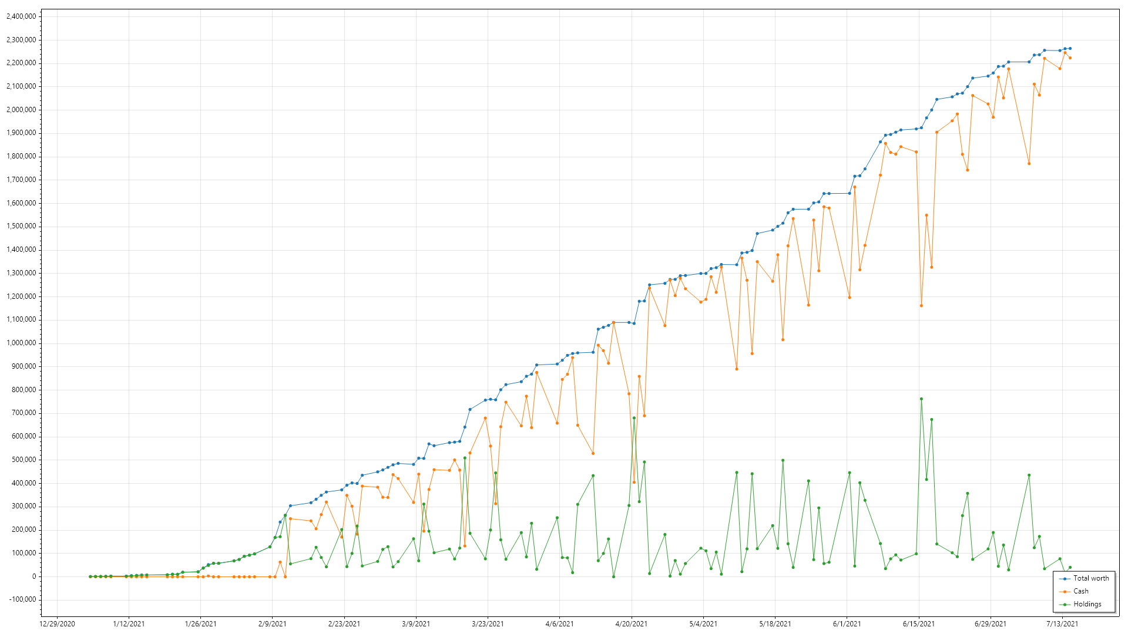Click the 12/29/2020 x-axis date label
1128x634 pixels.
click(57, 624)
